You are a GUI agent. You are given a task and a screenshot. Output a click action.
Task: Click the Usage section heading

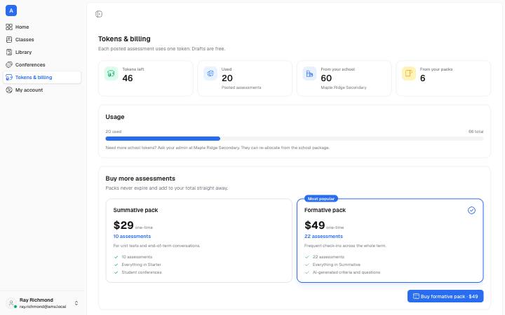(x=115, y=117)
